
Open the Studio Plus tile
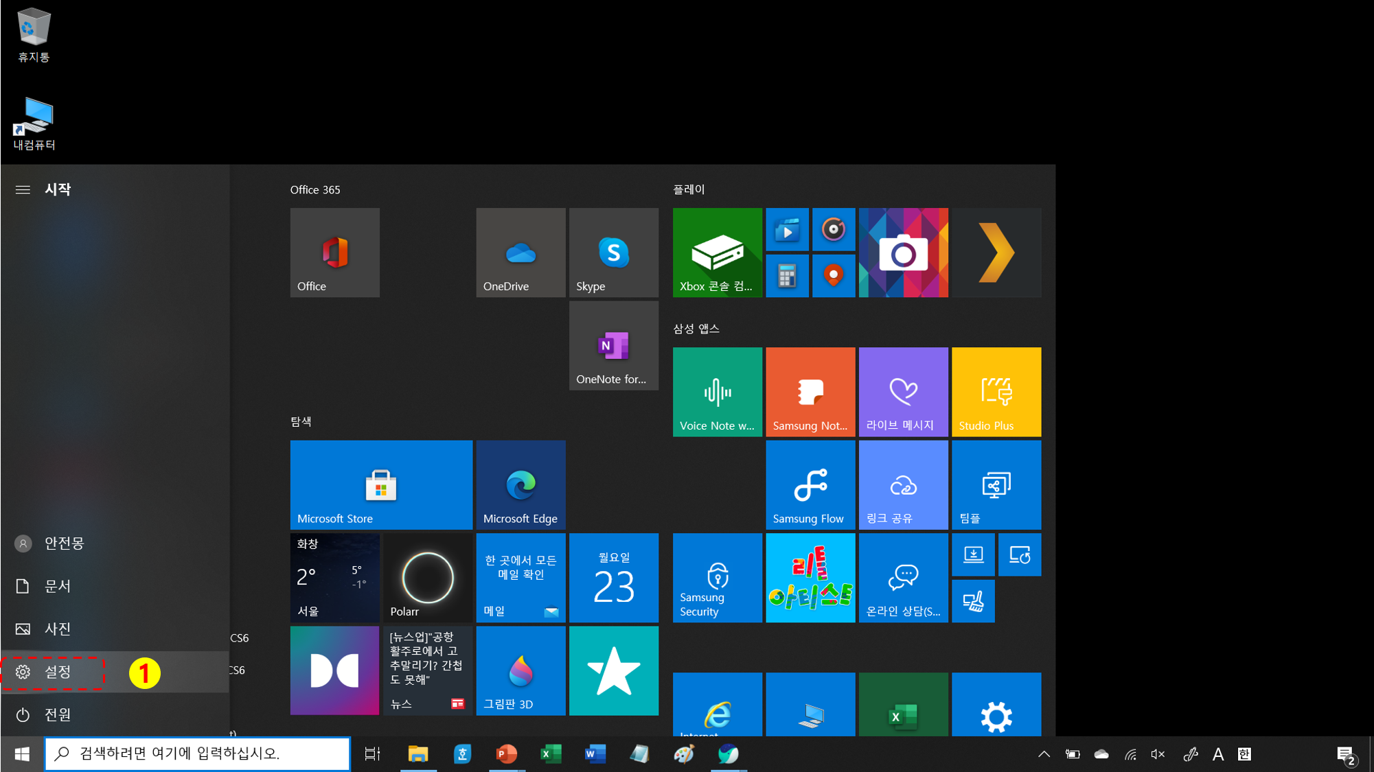point(996,392)
